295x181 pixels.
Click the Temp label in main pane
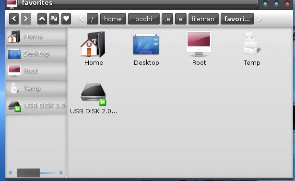[x=252, y=63]
